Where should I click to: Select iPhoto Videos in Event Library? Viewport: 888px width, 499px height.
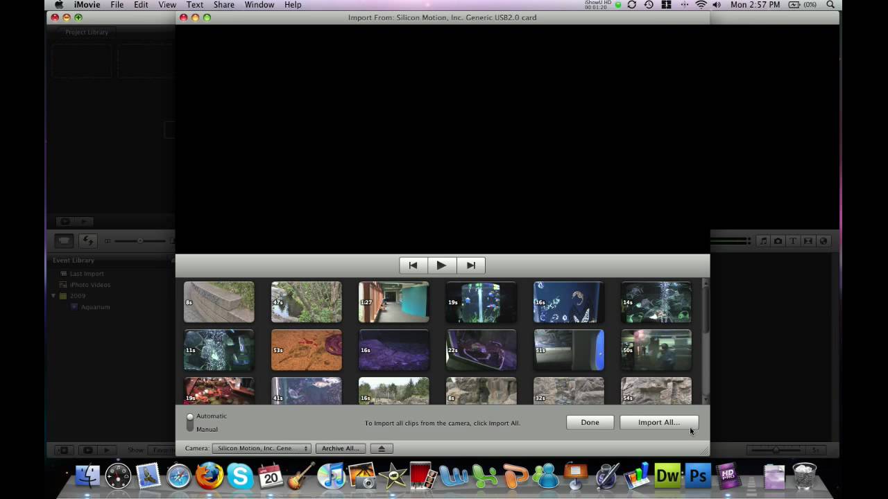coord(90,285)
